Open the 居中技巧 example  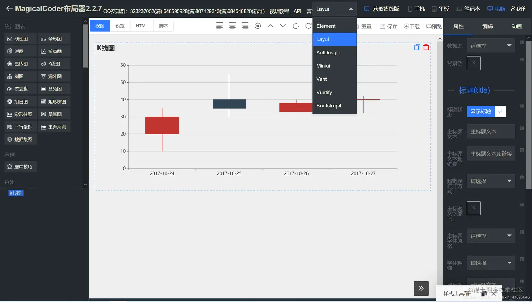click(x=20, y=166)
